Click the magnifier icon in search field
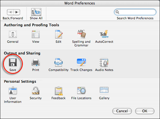Screen dimensions: 160x119 click(117, 12)
